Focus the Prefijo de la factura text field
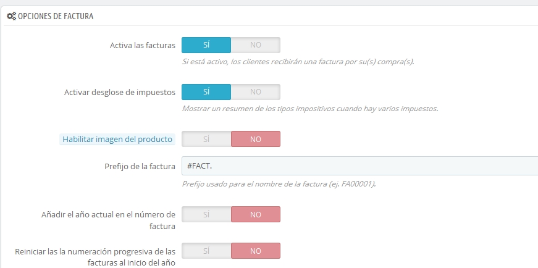The height and width of the screenshot is (268, 538). tap(358, 166)
